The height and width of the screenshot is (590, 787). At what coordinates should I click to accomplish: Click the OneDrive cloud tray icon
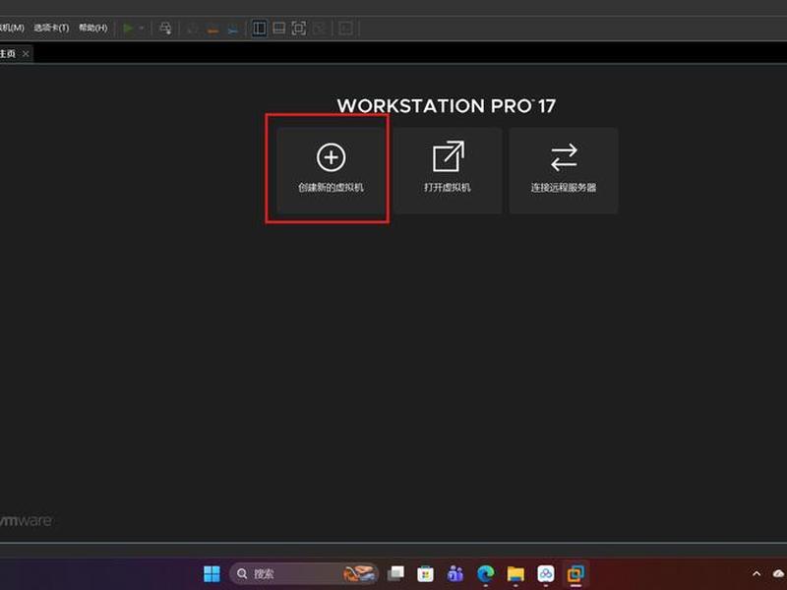tap(779, 573)
